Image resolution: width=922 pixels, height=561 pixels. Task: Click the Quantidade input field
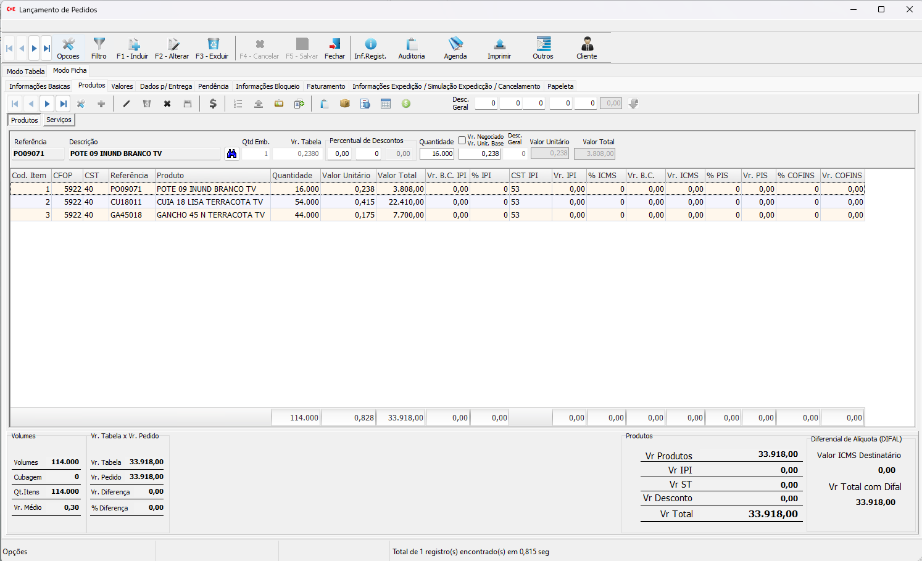(437, 154)
